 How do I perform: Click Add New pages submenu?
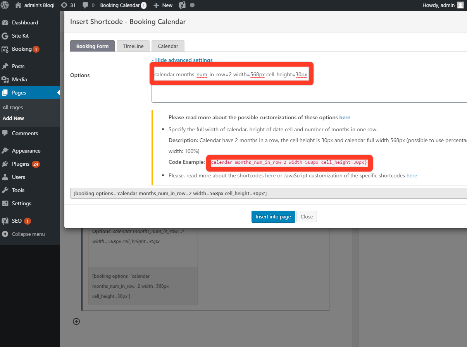(13, 119)
